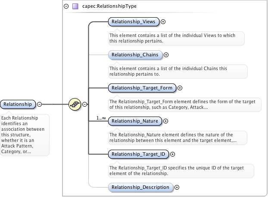Select the Relationship_Chains element node
This screenshot has height=197, width=268.
(135, 55)
